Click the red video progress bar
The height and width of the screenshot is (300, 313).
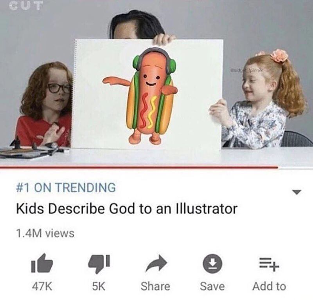tap(139, 167)
